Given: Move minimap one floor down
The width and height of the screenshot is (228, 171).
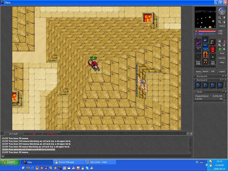Looking at the screenshot, I should coord(224,22).
